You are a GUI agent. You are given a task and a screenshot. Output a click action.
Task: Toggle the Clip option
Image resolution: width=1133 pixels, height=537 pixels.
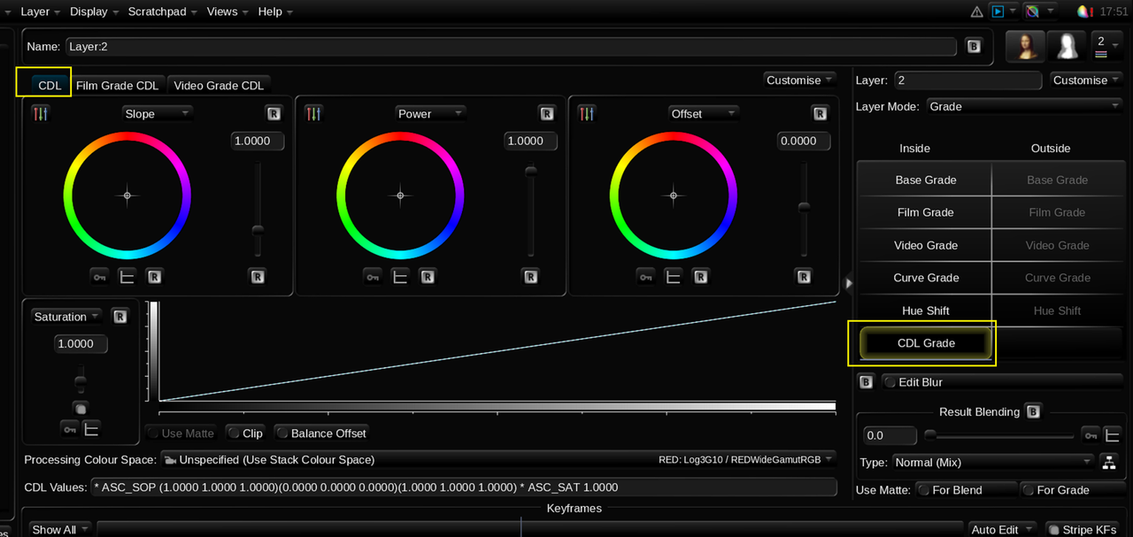244,433
